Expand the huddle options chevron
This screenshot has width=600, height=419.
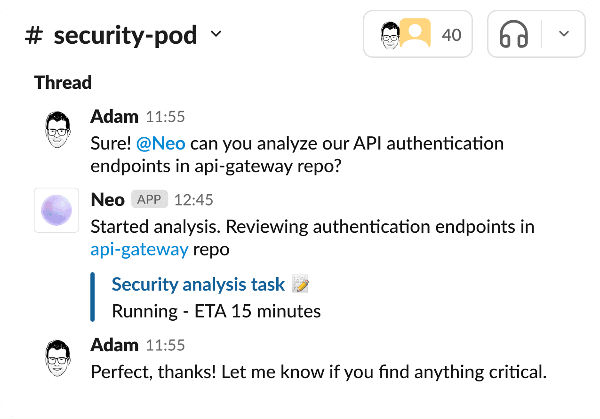click(564, 34)
